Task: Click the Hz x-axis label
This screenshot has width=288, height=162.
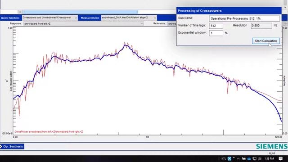Action: point(148,137)
